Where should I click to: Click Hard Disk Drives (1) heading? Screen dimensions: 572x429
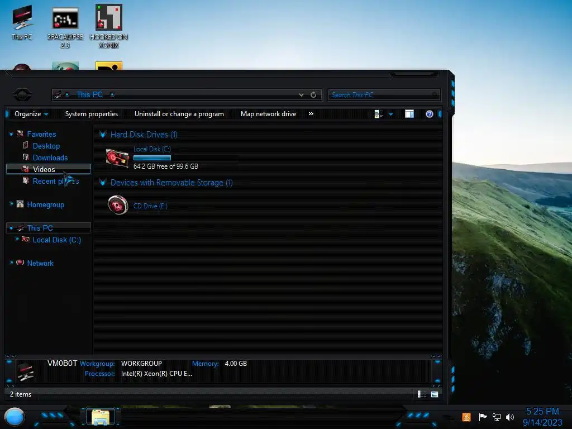click(144, 134)
